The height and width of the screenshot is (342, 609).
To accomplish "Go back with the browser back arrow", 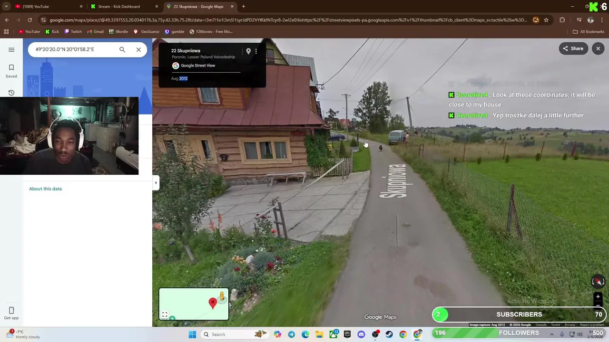I will (7, 20).
